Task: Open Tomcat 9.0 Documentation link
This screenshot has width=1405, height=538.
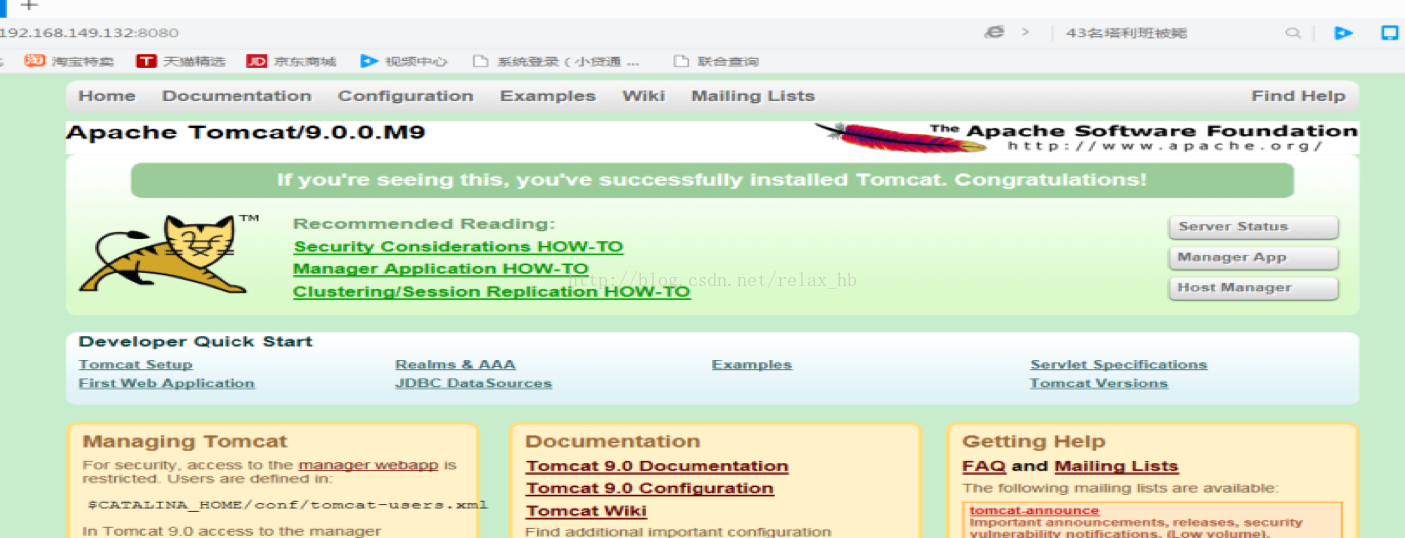Action: click(x=658, y=466)
